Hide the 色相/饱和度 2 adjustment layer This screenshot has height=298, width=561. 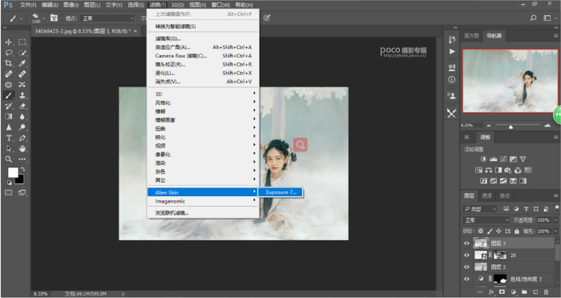click(x=466, y=279)
